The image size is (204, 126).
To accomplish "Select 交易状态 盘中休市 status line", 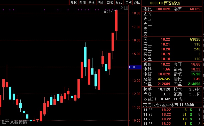I will (169, 105).
